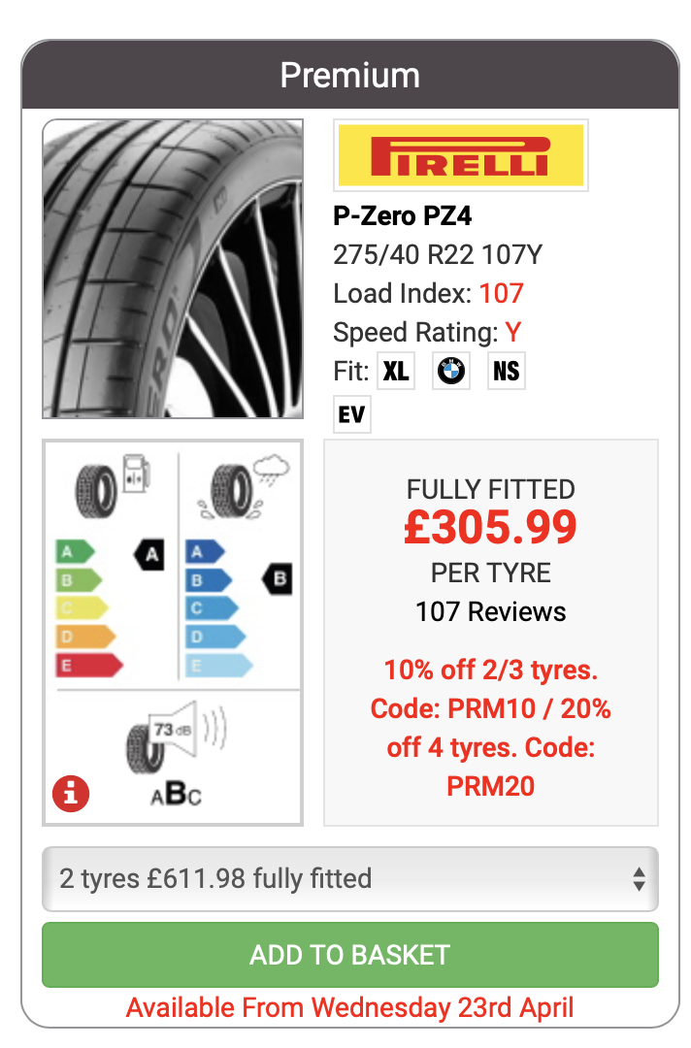Open the 107 Reviews link
The height and width of the screenshot is (1048, 691).
[x=490, y=611]
